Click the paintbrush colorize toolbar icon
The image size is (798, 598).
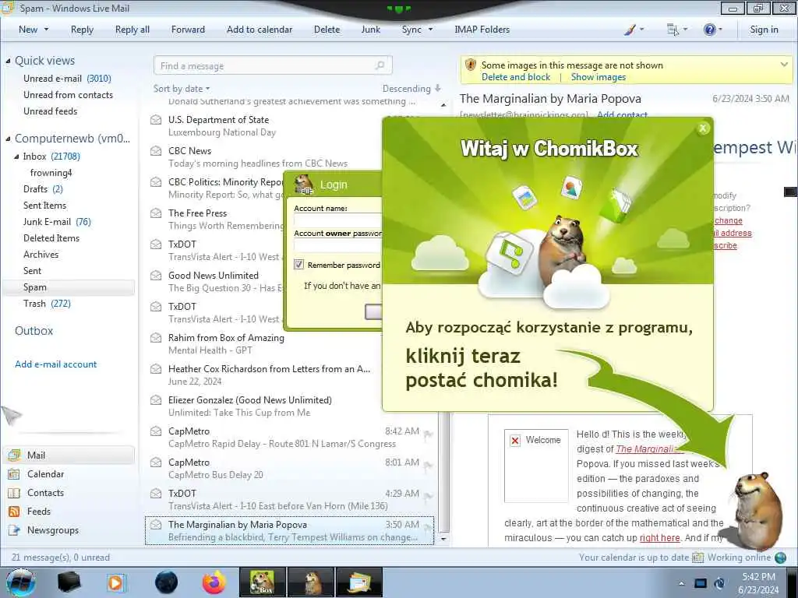(x=630, y=30)
